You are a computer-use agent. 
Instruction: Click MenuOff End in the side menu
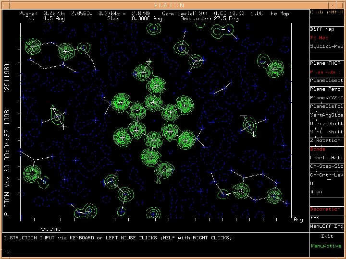click(x=327, y=226)
